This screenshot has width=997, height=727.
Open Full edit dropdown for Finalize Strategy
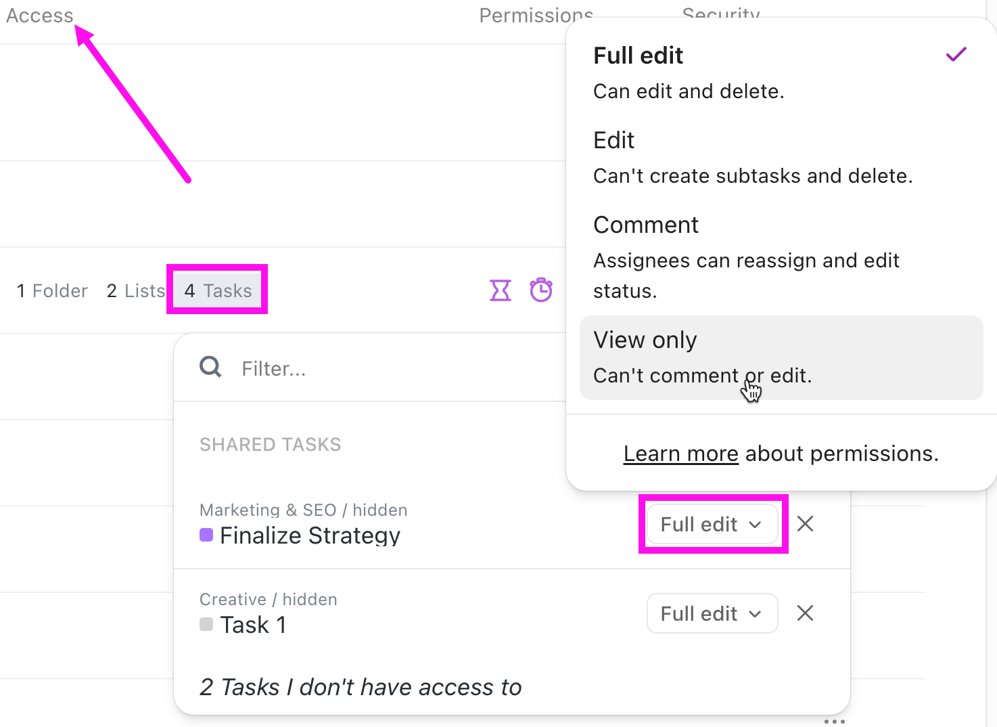[712, 524]
